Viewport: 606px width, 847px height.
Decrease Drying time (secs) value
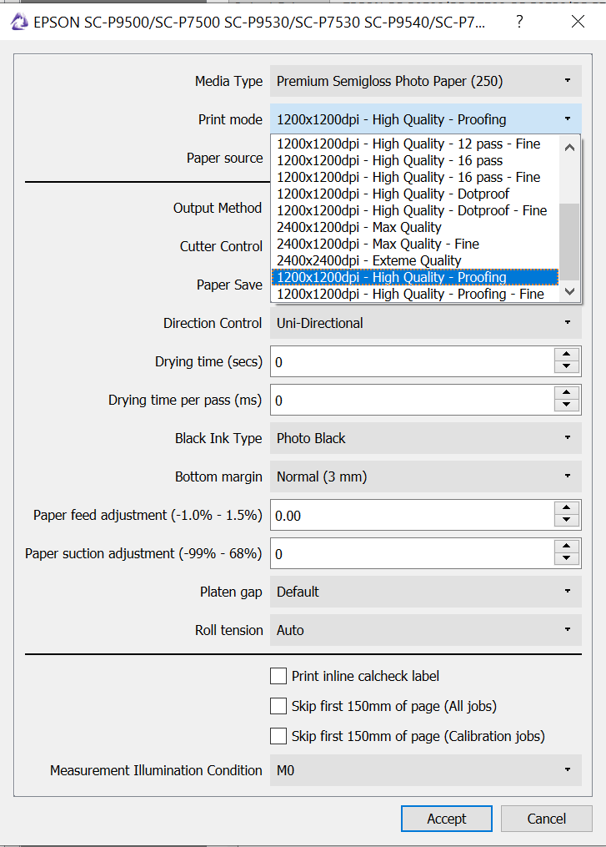pos(567,367)
